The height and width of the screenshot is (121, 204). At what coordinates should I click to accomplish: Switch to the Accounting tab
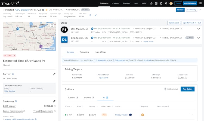pyautogui.click(x=84, y=52)
